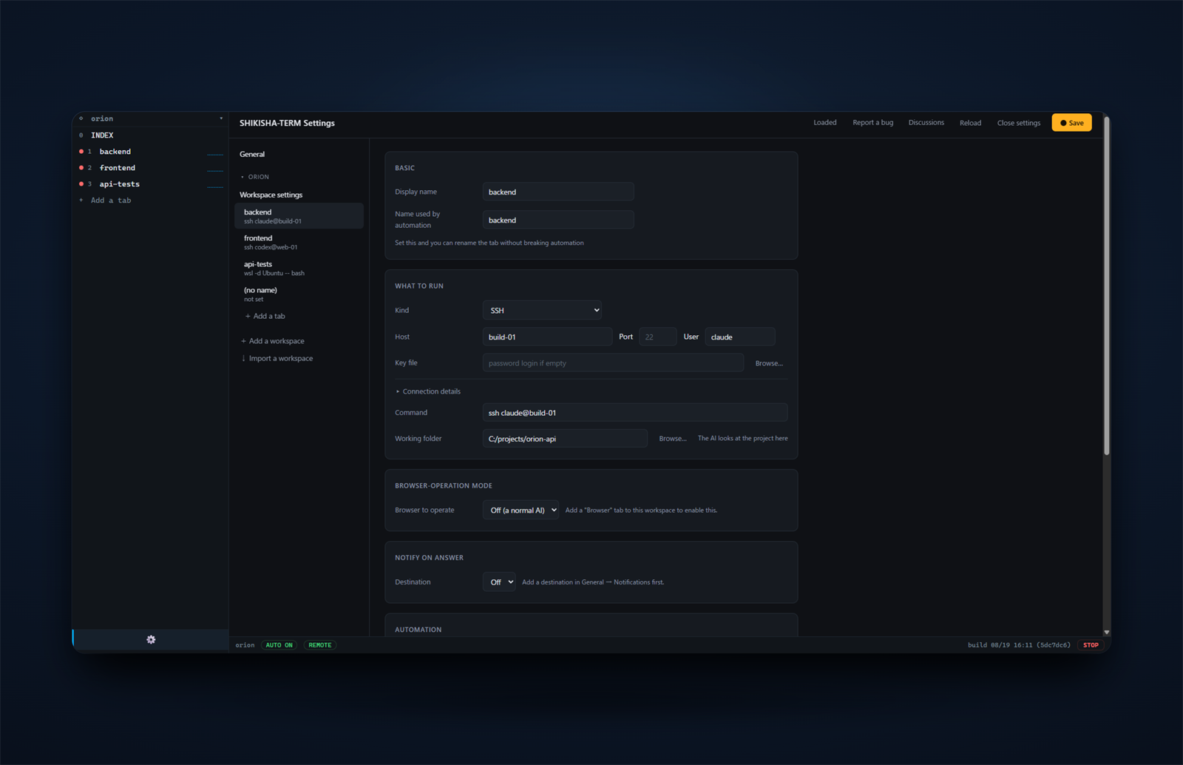Select the INDEX entry in tab list

(102, 135)
